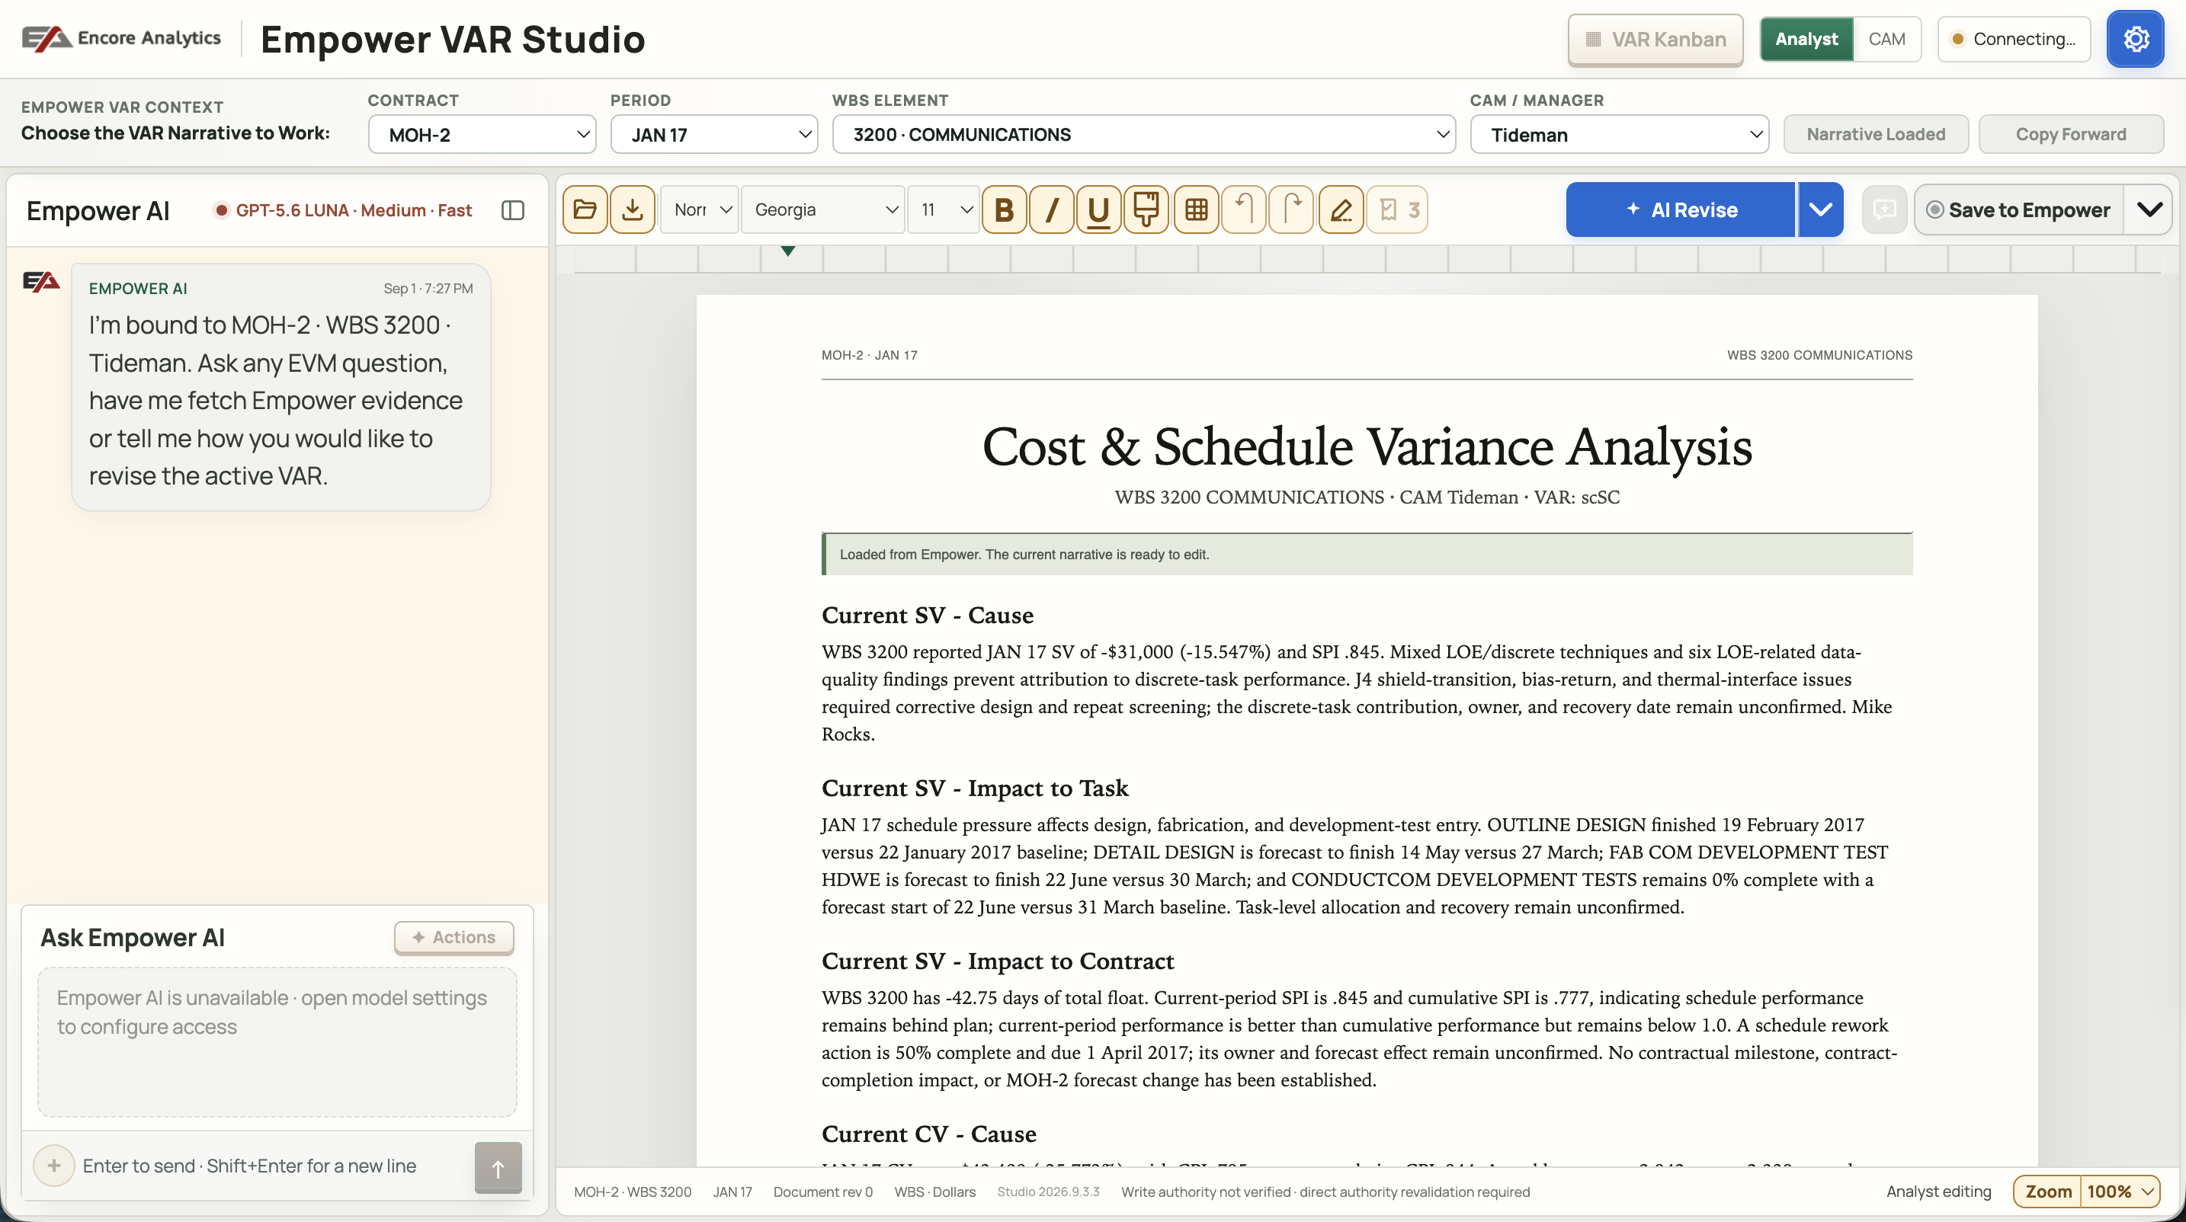Screen dimensions: 2186x1222
Task: Switch to Analyst mode
Action: click(1806, 39)
